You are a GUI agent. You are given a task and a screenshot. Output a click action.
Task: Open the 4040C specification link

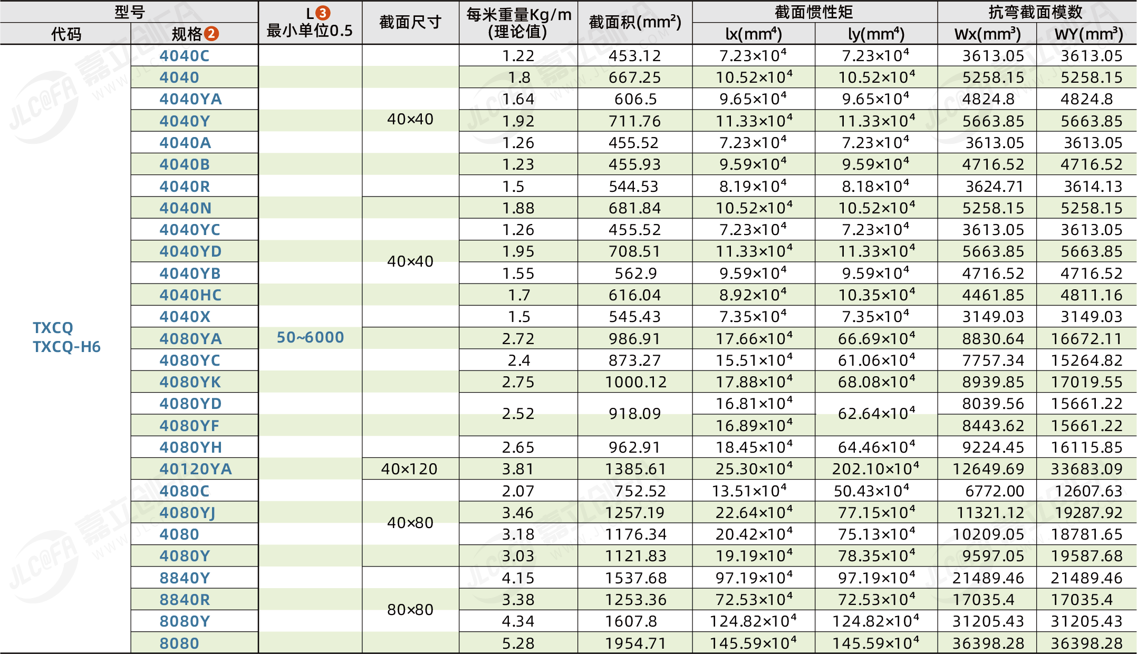[184, 56]
